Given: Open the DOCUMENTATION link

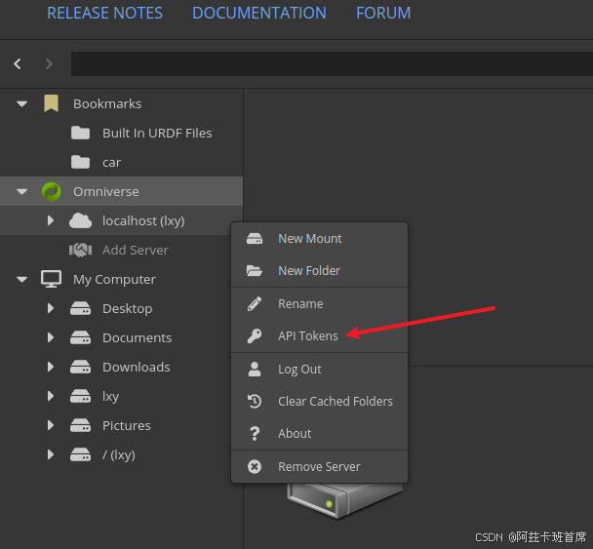Looking at the screenshot, I should click(x=259, y=14).
